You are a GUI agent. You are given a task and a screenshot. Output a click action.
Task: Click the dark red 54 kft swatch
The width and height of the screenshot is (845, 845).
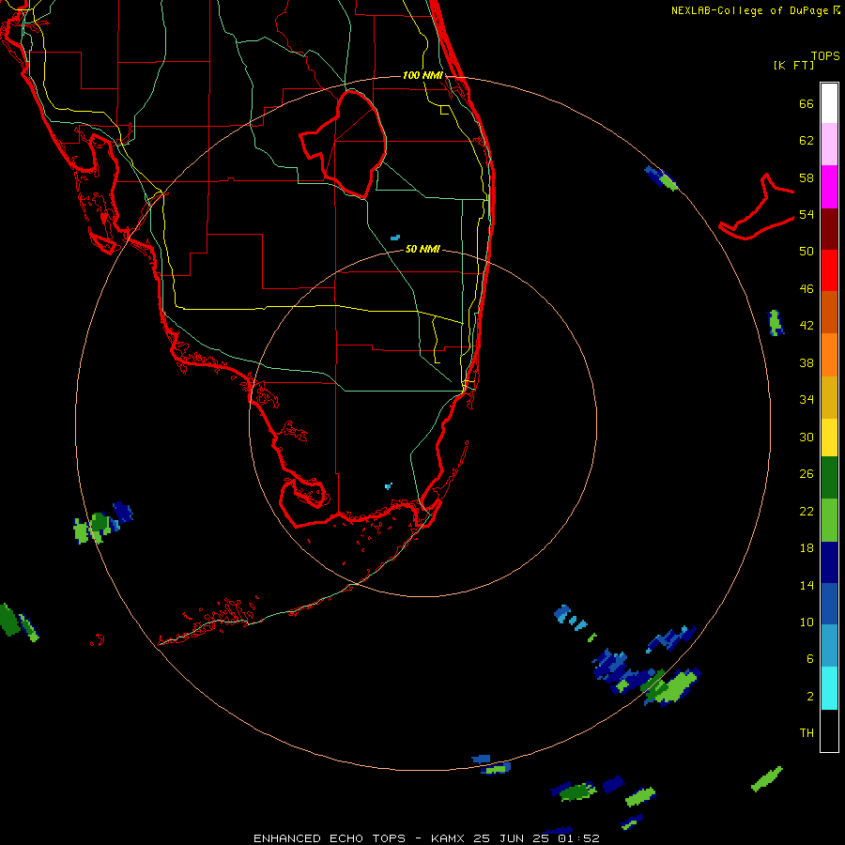click(x=829, y=229)
